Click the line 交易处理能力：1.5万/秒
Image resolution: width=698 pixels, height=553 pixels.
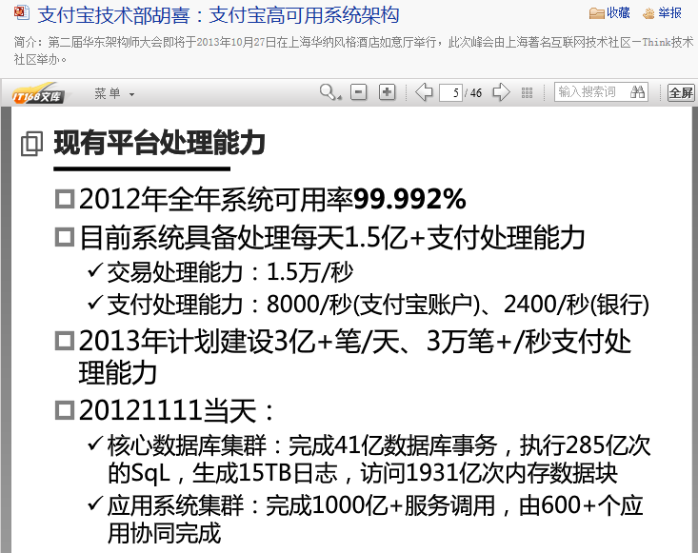pos(230,272)
